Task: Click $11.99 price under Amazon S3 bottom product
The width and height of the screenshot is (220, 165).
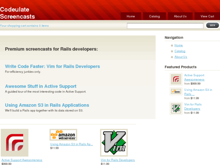Action: pos(54,148)
